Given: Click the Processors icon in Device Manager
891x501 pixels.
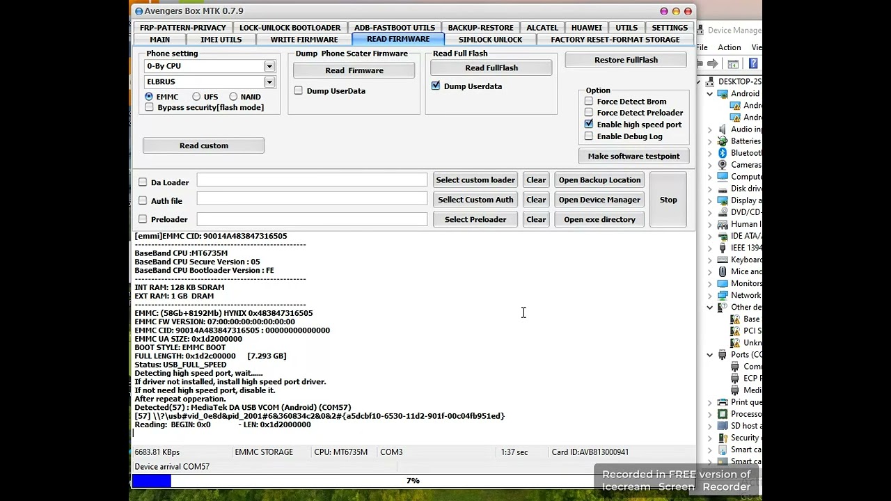Looking at the screenshot, I should click(x=723, y=414).
